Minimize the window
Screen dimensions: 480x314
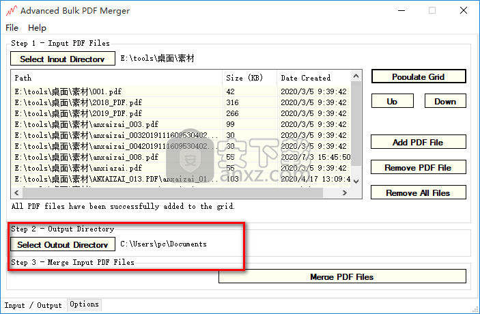coord(401,10)
